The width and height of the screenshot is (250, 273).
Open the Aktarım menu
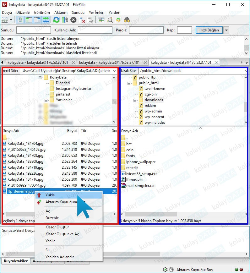click(61, 13)
